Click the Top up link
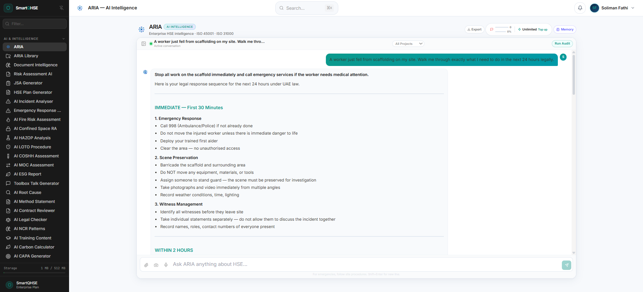The width and height of the screenshot is (643, 292). pyautogui.click(x=543, y=29)
